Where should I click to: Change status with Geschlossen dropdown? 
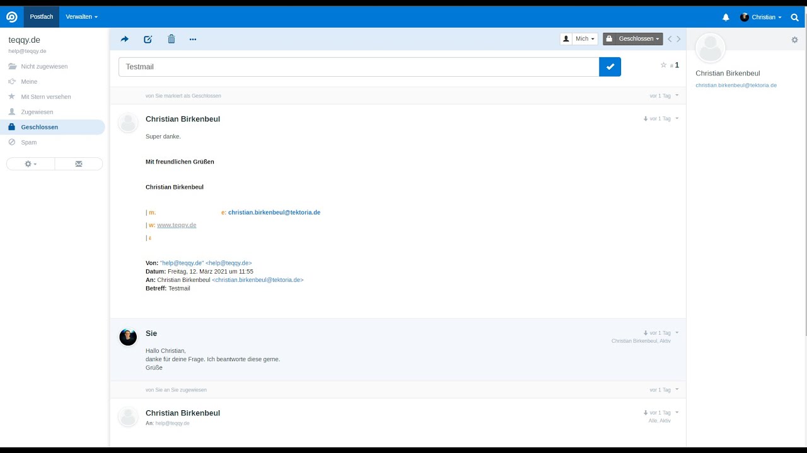(632, 39)
